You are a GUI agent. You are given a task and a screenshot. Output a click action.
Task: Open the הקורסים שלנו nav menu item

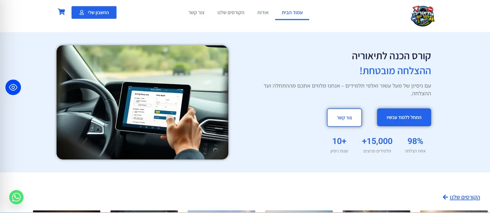point(231,13)
